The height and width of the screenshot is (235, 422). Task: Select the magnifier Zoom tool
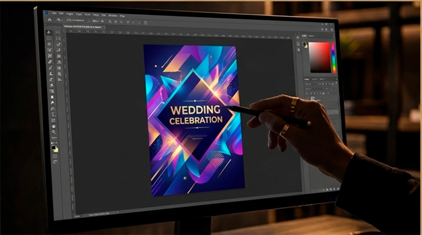(x=54, y=132)
